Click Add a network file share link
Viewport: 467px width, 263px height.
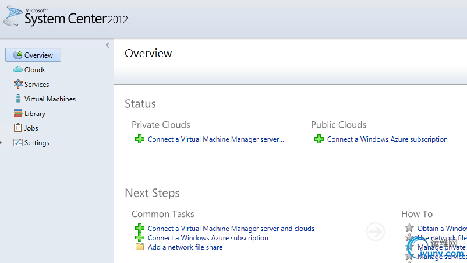coord(185,247)
